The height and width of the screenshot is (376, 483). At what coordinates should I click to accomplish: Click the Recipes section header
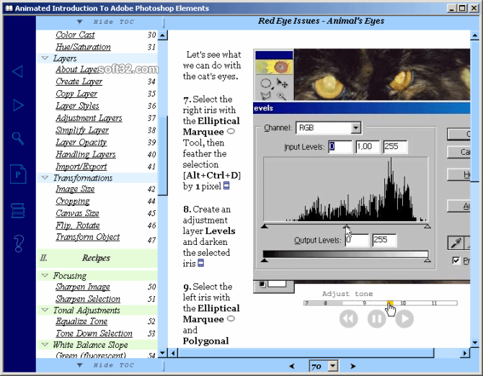click(96, 258)
